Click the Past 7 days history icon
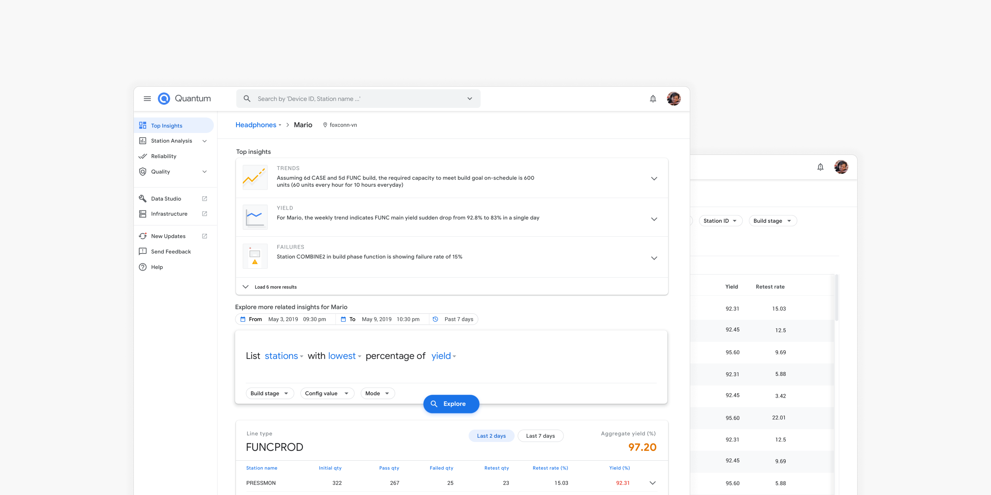The height and width of the screenshot is (495, 991). pos(435,319)
